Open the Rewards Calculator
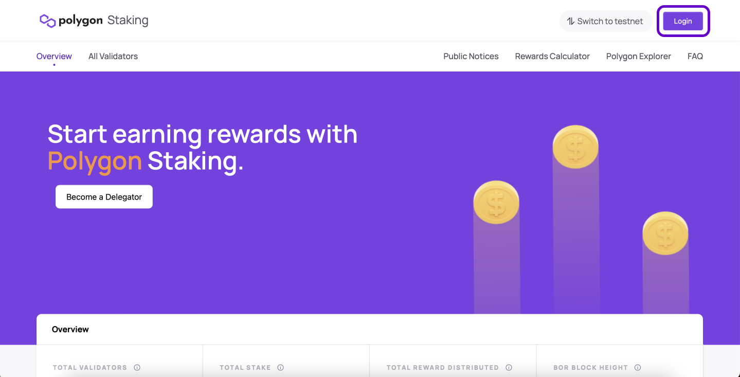Viewport: 740px width, 377px height. tap(552, 56)
